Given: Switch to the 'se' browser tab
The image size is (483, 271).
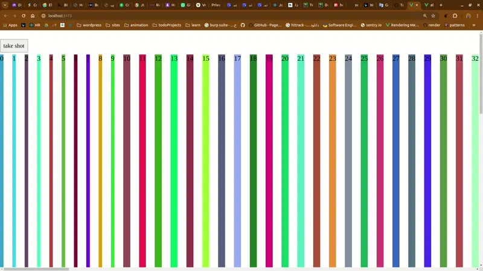Looking at the screenshot, I should tap(354, 5).
